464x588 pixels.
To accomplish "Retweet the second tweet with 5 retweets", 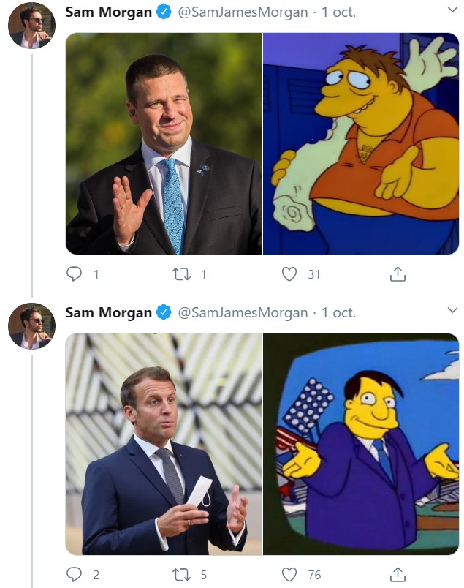I will pos(180,574).
